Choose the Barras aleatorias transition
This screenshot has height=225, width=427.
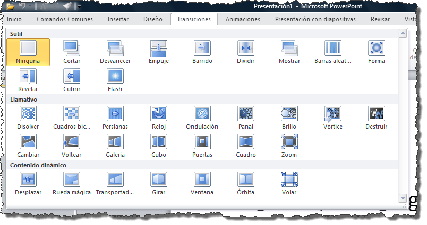[333, 52]
